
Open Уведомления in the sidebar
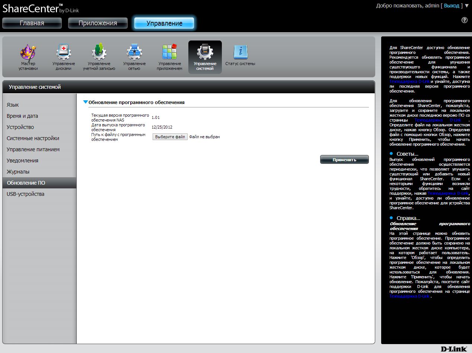coord(39,161)
